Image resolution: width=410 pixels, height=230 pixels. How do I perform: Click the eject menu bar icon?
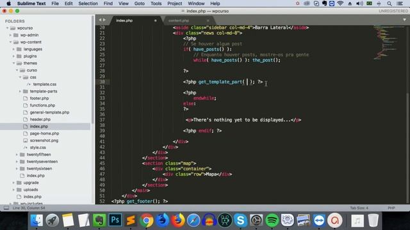click(x=350, y=4)
